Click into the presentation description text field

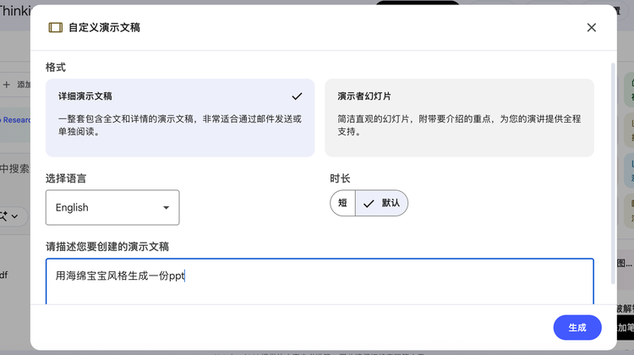tap(320, 281)
